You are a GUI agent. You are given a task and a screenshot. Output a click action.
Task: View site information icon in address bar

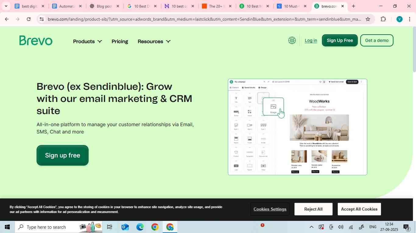click(x=42, y=19)
